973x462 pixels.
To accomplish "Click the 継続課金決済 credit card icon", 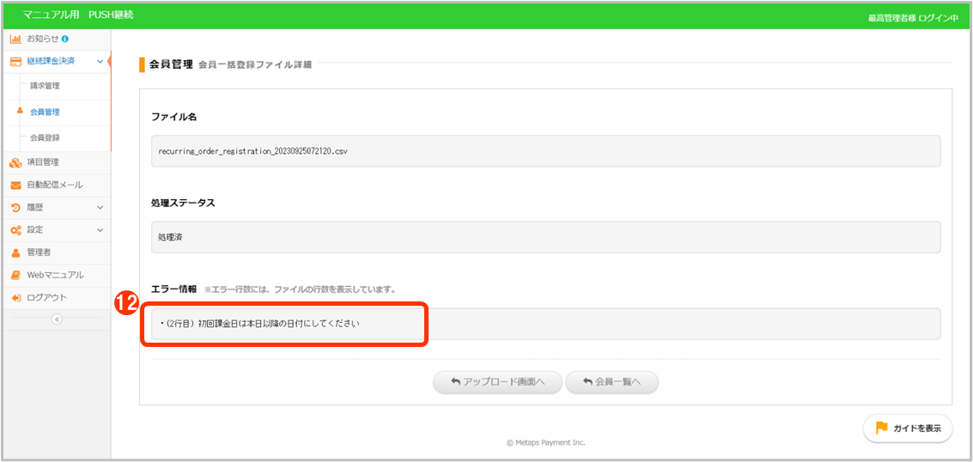I will point(15,62).
